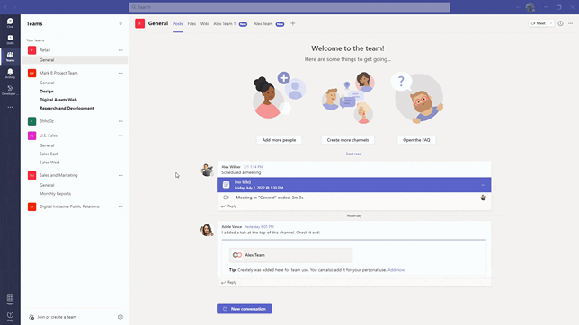Open the Alex Team tab
This screenshot has width=579, height=325.
[x=269, y=24]
